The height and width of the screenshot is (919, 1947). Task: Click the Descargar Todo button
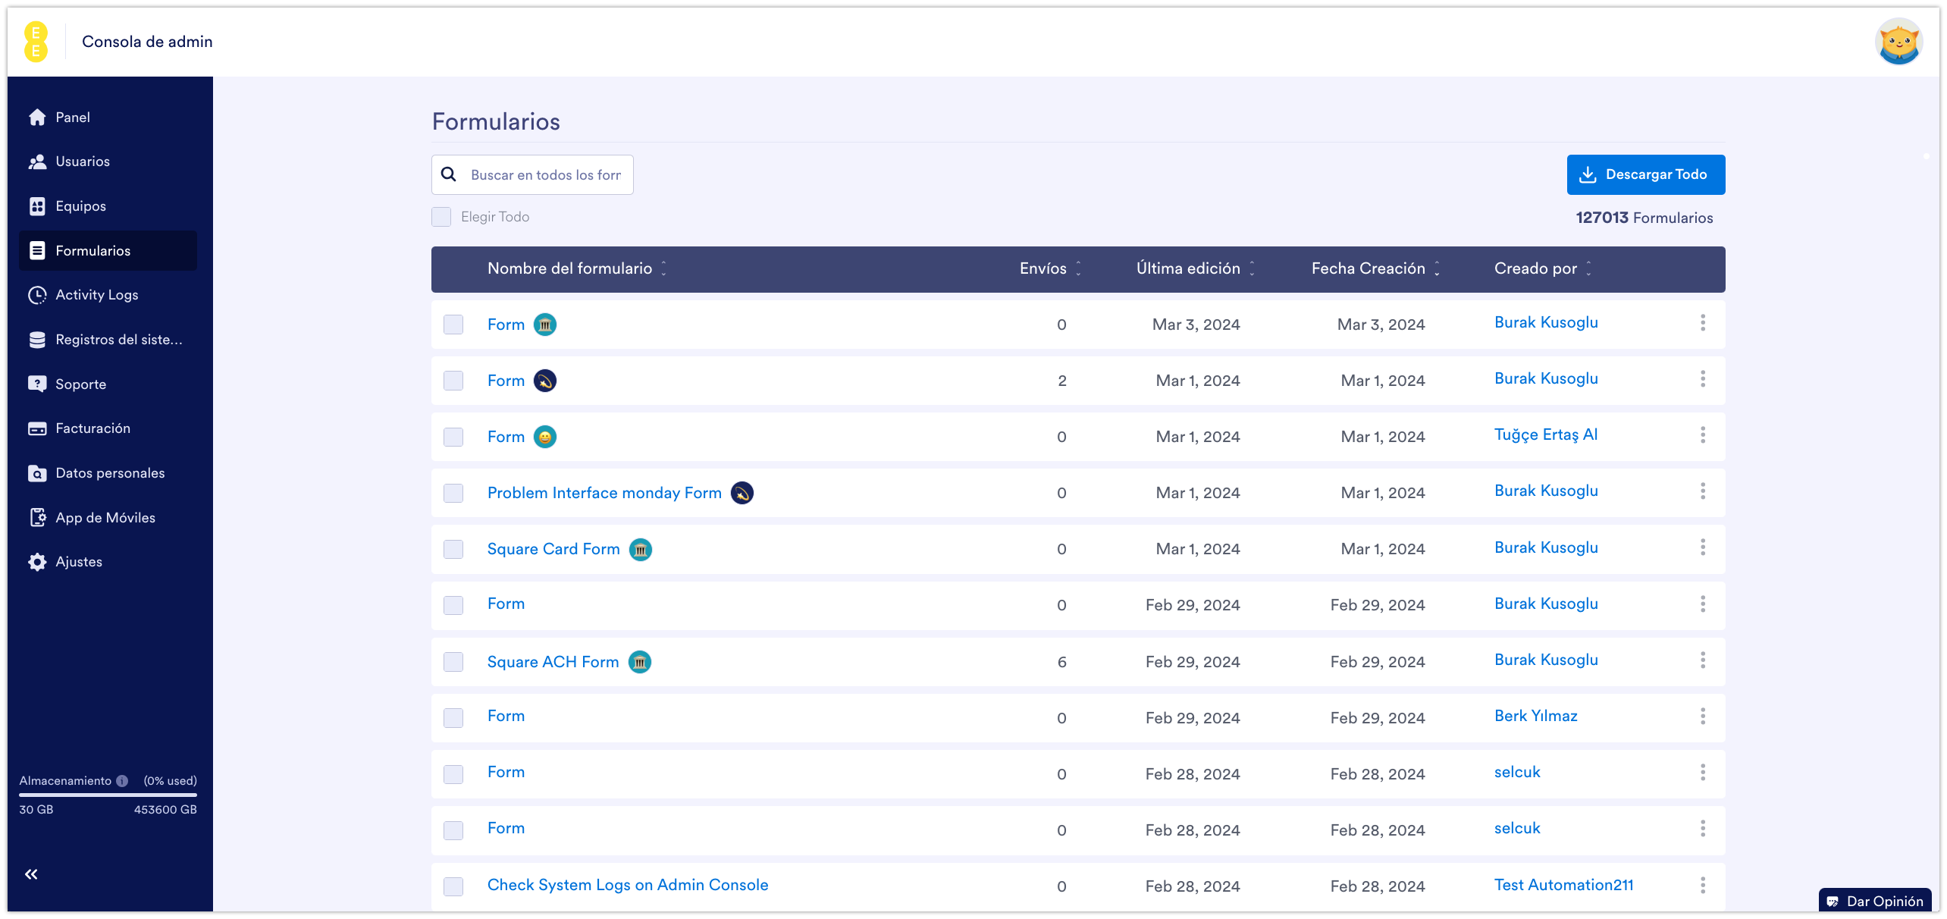coord(1645,174)
